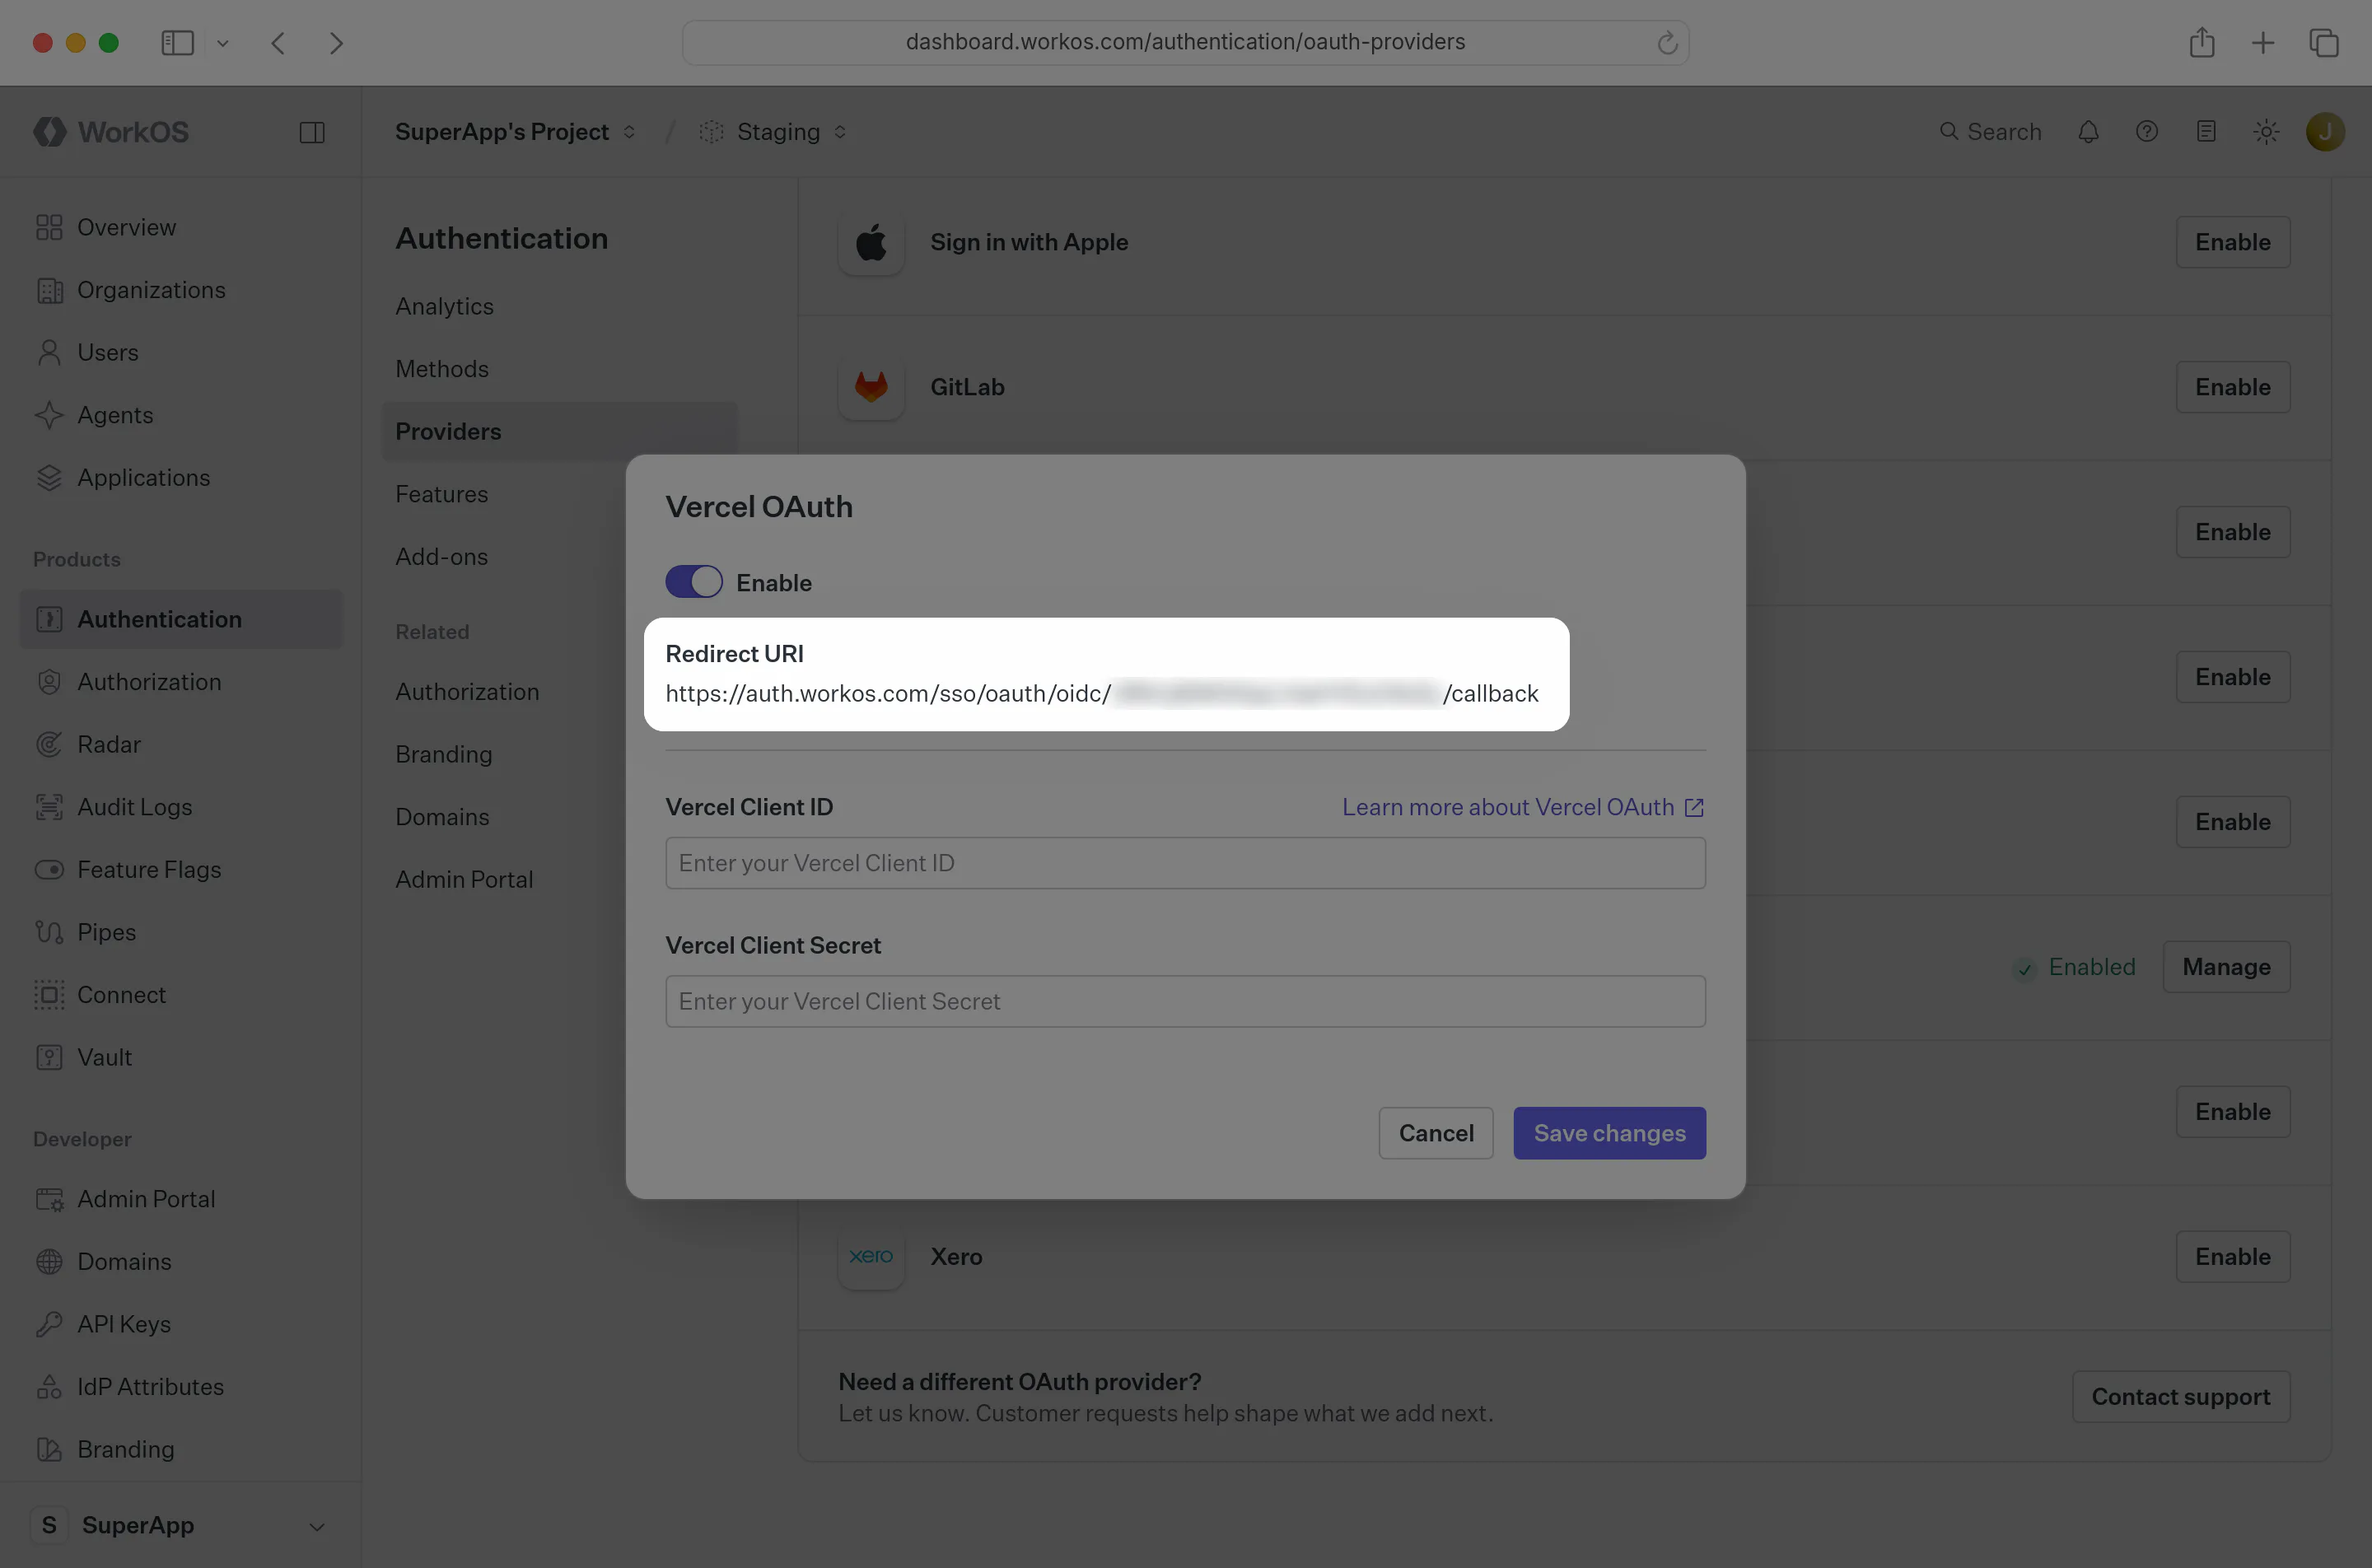This screenshot has width=2372, height=1568.
Task: Click the IdP Attributes icon
Action: point(49,1387)
